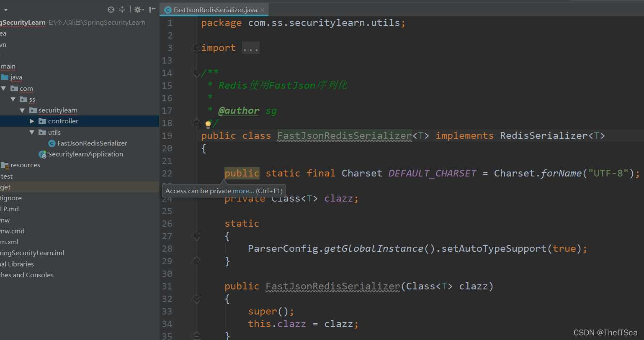Click the utils package folder icon
Screen dimensions: 644x340
click(42, 132)
